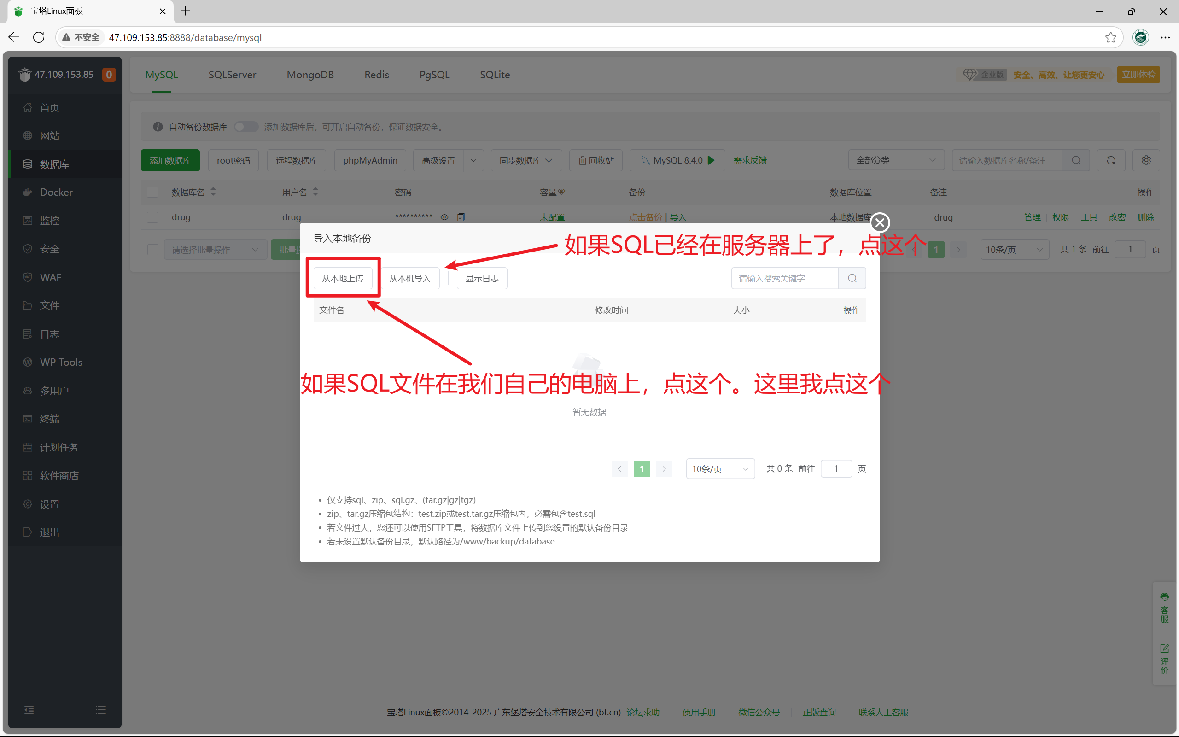Open the 回收站 recycle bin for databases
1179x737 pixels.
coord(595,160)
